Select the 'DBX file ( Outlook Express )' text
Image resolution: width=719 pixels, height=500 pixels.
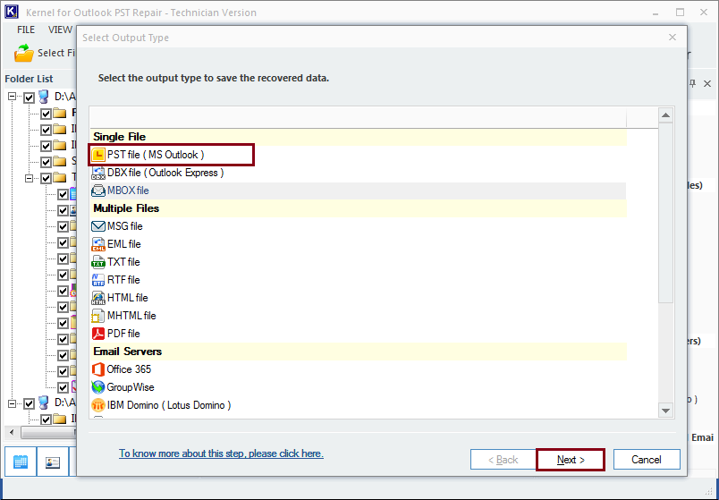(x=165, y=173)
